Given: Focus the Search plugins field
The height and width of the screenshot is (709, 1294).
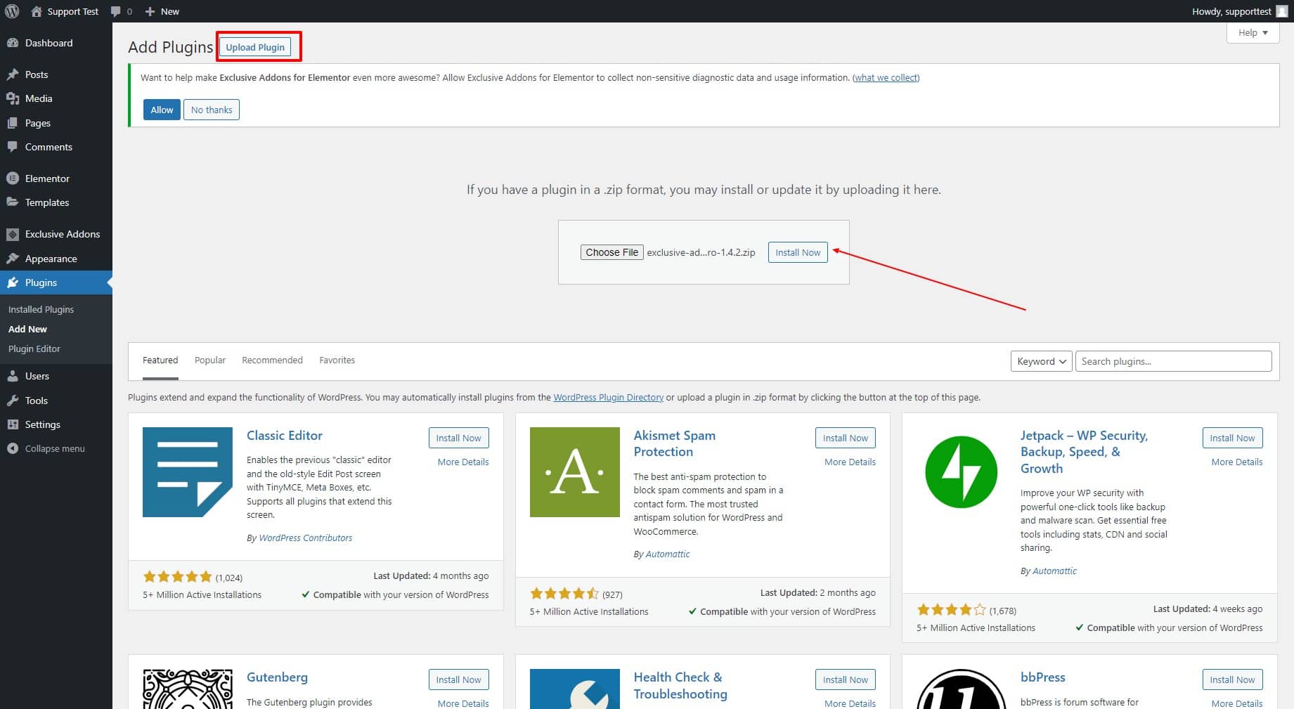Looking at the screenshot, I should click(x=1173, y=361).
